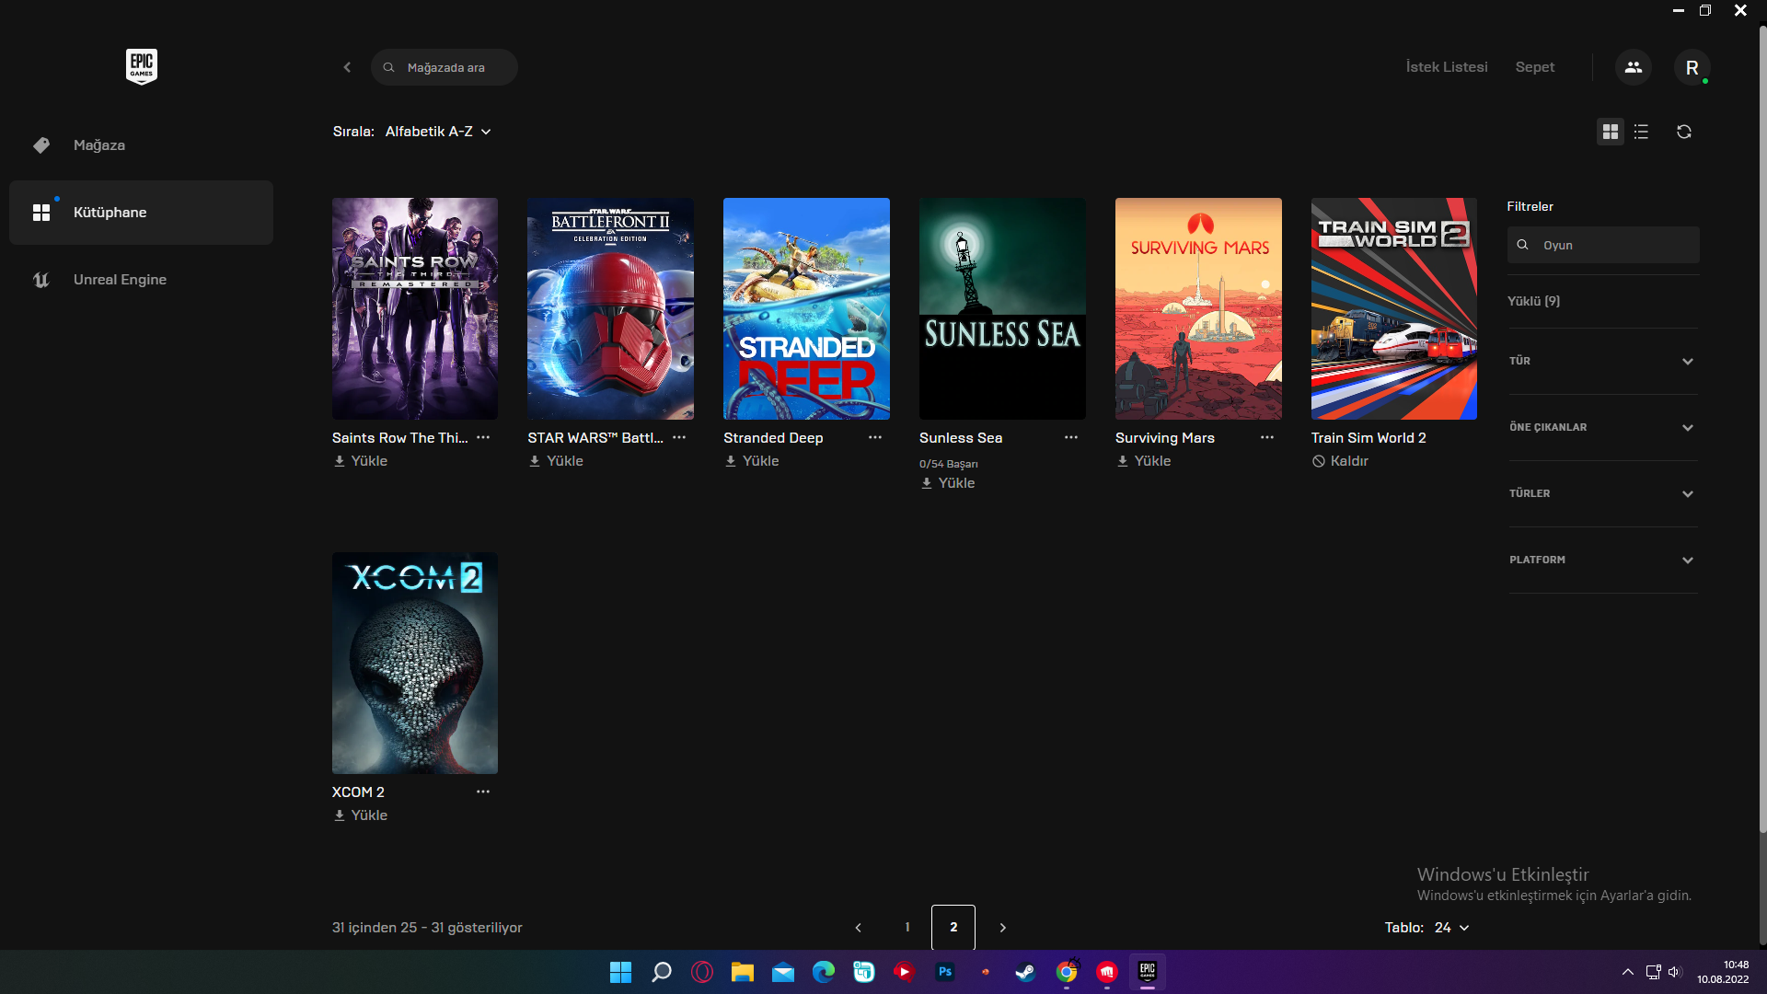Open 0/54 Başarı achievements for Sunless Sea
Image resolution: width=1767 pixels, height=994 pixels.
[949, 464]
